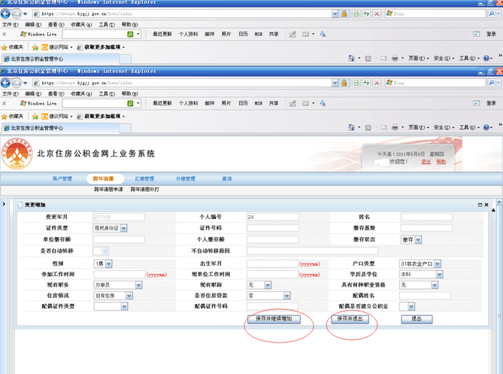Screen dimensions: 503x374
Task: Open the 现有职务 dropdown showing 办事员
Action: (138, 284)
